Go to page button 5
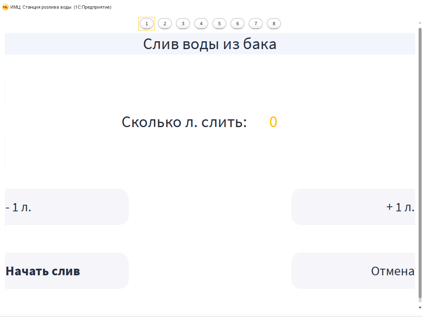 pyautogui.click(x=219, y=24)
